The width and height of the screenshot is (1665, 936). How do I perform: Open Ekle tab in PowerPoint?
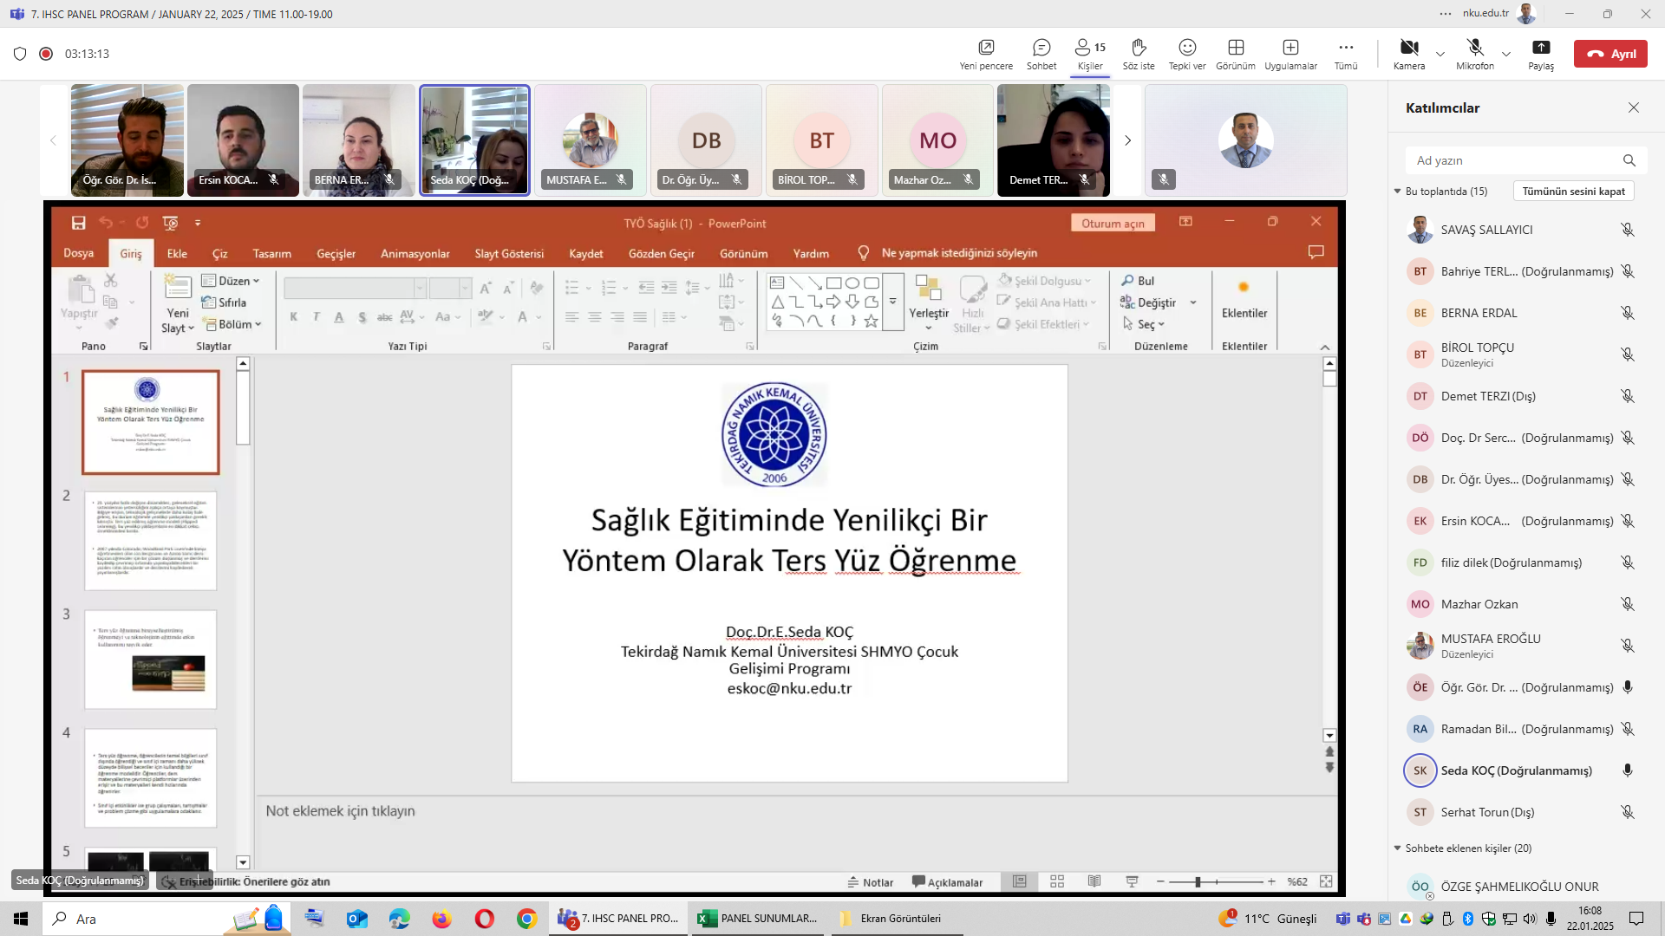[177, 253]
